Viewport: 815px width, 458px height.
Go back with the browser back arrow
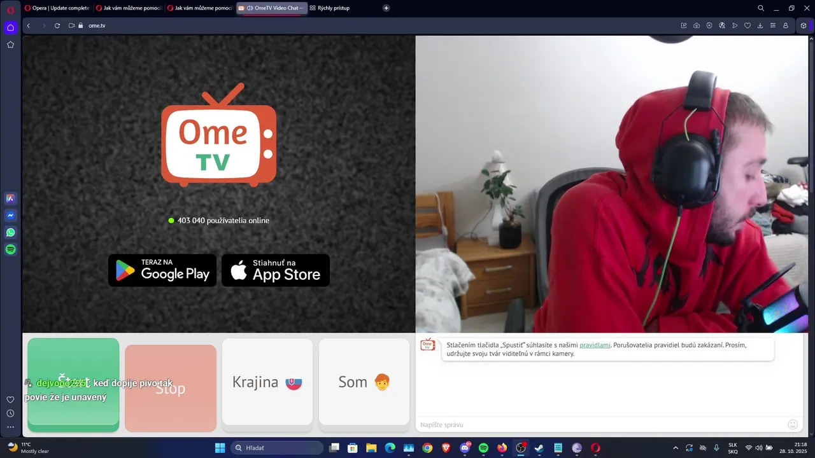coord(28,25)
